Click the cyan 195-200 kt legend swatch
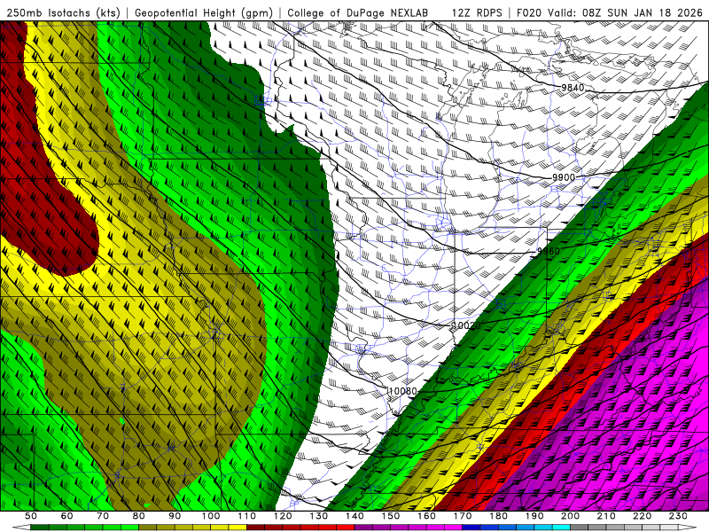The width and height of the screenshot is (709, 532). [561, 528]
